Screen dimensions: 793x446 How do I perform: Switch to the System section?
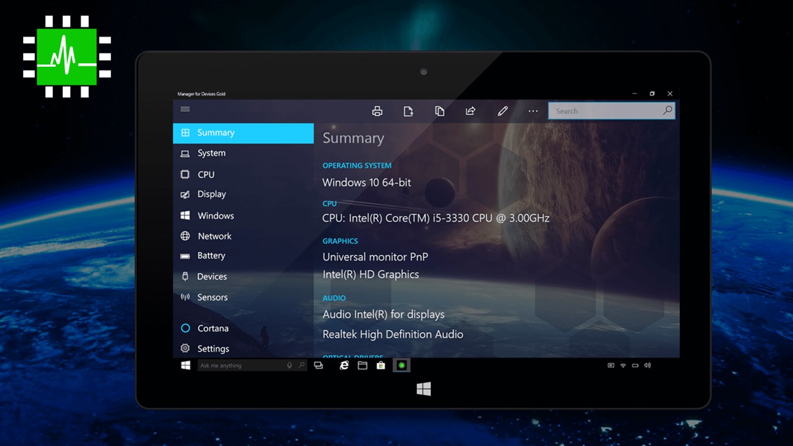[211, 153]
